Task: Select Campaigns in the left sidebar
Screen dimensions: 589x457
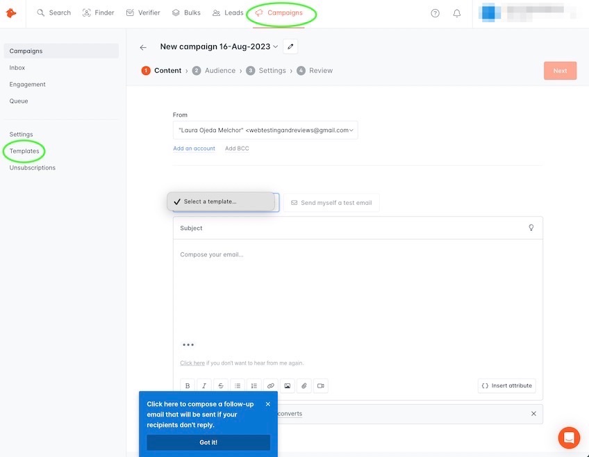Action: (61, 51)
